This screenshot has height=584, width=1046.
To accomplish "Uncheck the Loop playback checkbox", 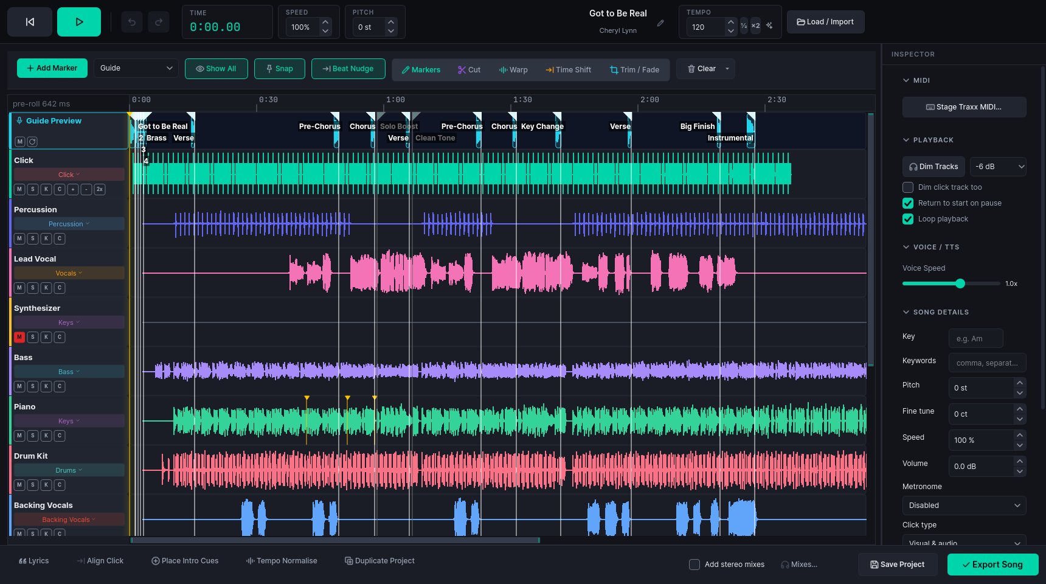I will 908,219.
